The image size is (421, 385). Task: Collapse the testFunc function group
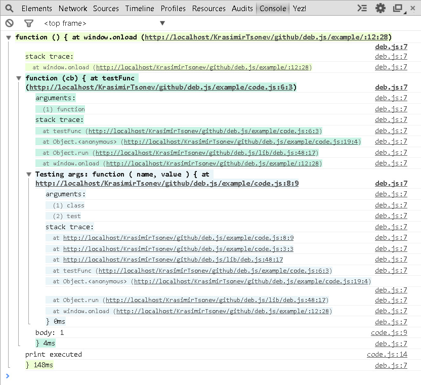click(19, 78)
